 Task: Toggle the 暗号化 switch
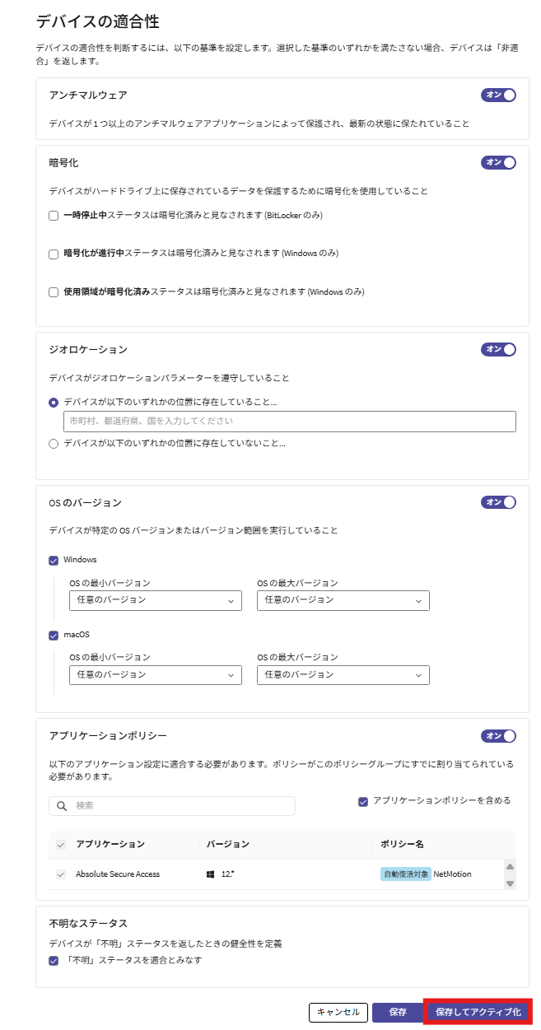tap(498, 162)
